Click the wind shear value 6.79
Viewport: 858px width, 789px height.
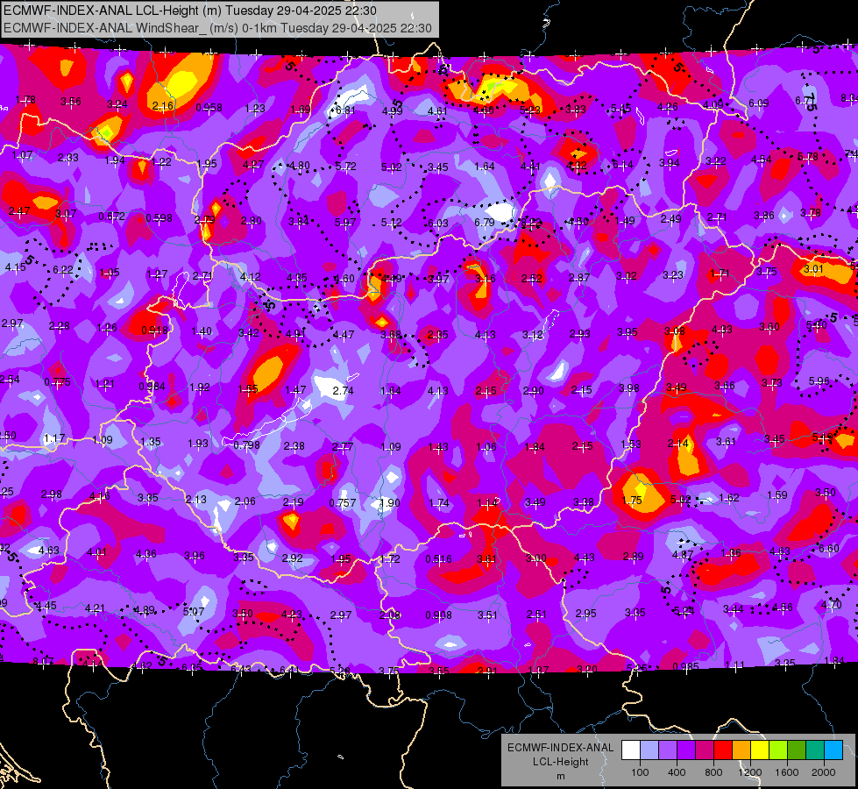[x=485, y=223]
